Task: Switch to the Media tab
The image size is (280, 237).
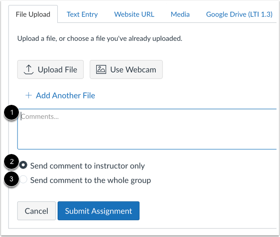Action: pos(180,14)
